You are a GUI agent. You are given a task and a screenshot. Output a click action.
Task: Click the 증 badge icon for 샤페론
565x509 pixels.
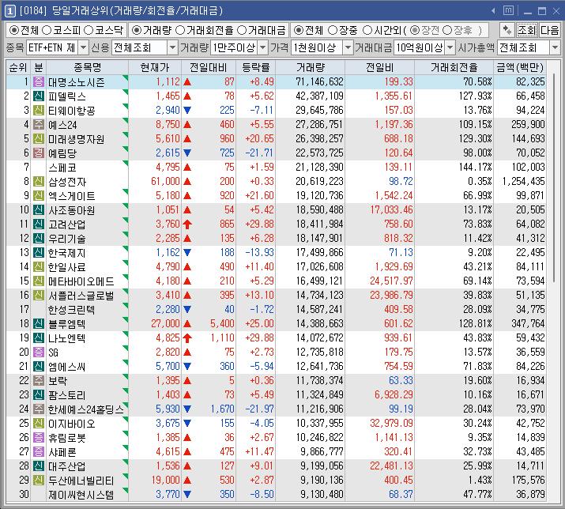click(39, 451)
